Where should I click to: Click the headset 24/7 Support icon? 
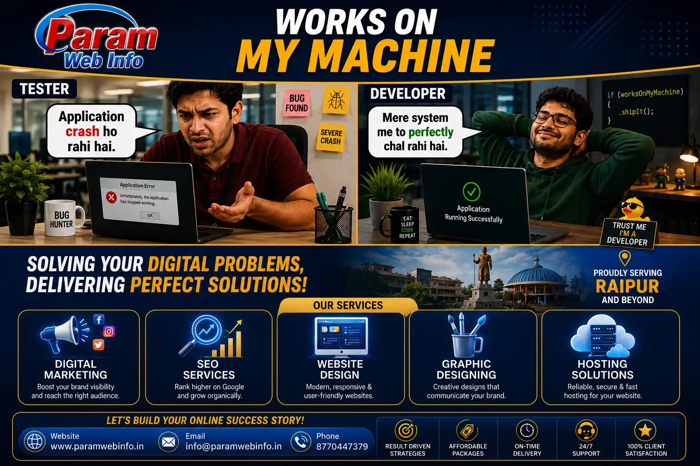coord(586,431)
